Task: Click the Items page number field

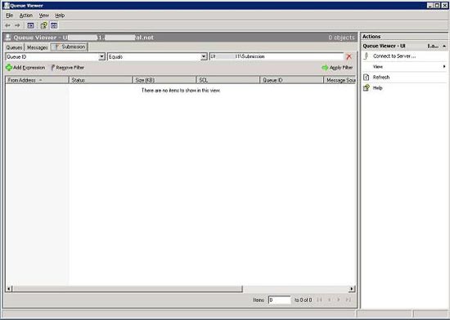Action: 280,300
